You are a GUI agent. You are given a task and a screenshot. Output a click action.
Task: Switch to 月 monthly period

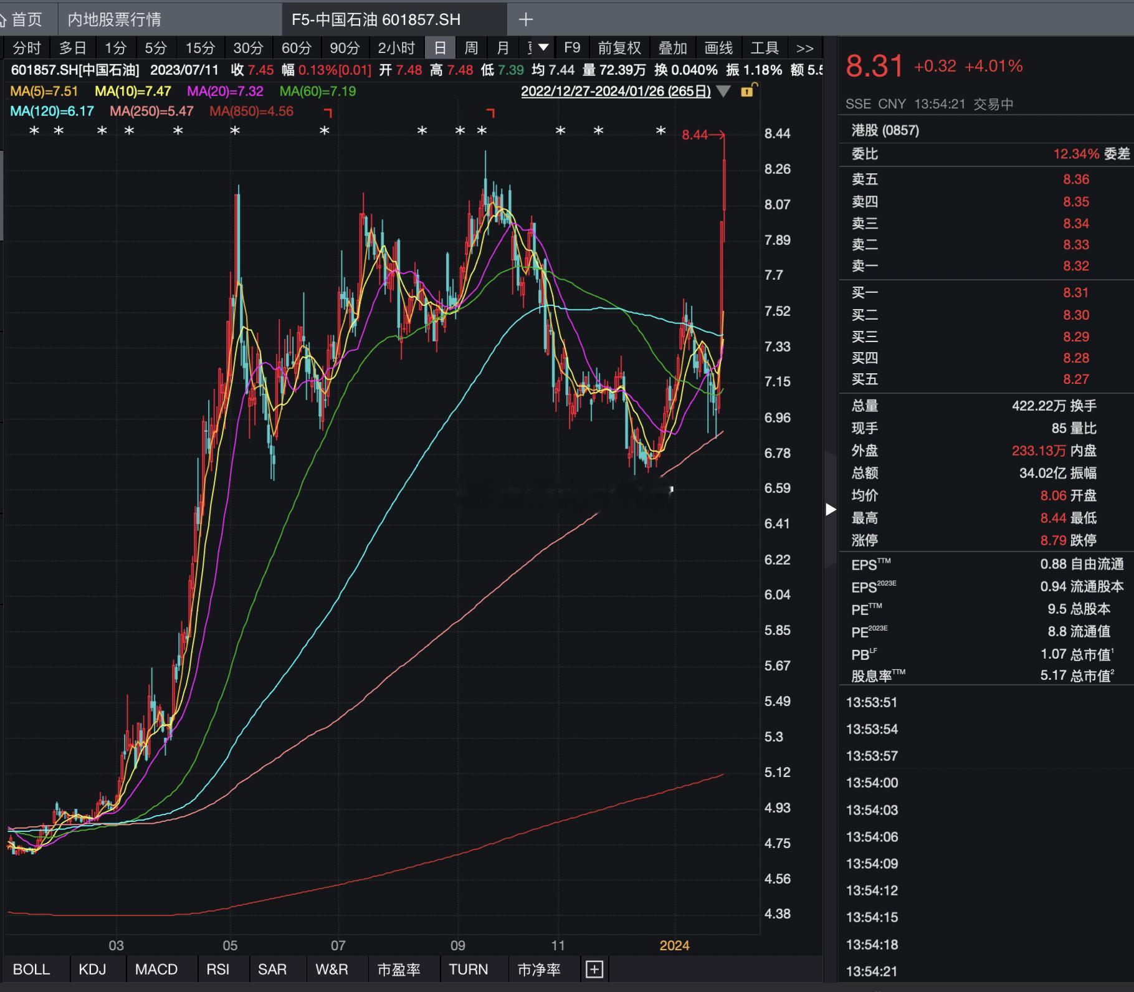(x=503, y=48)
